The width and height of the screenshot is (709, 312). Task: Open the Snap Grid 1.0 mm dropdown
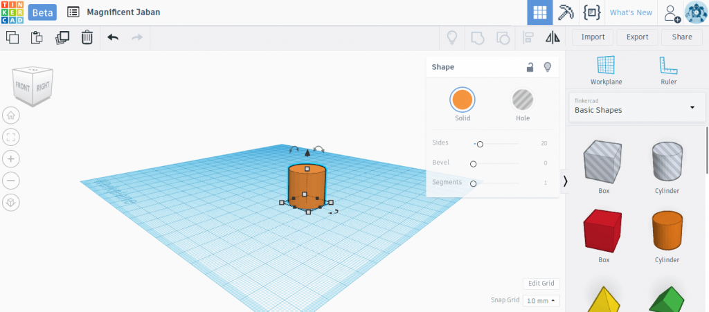(x=541, y=300)
